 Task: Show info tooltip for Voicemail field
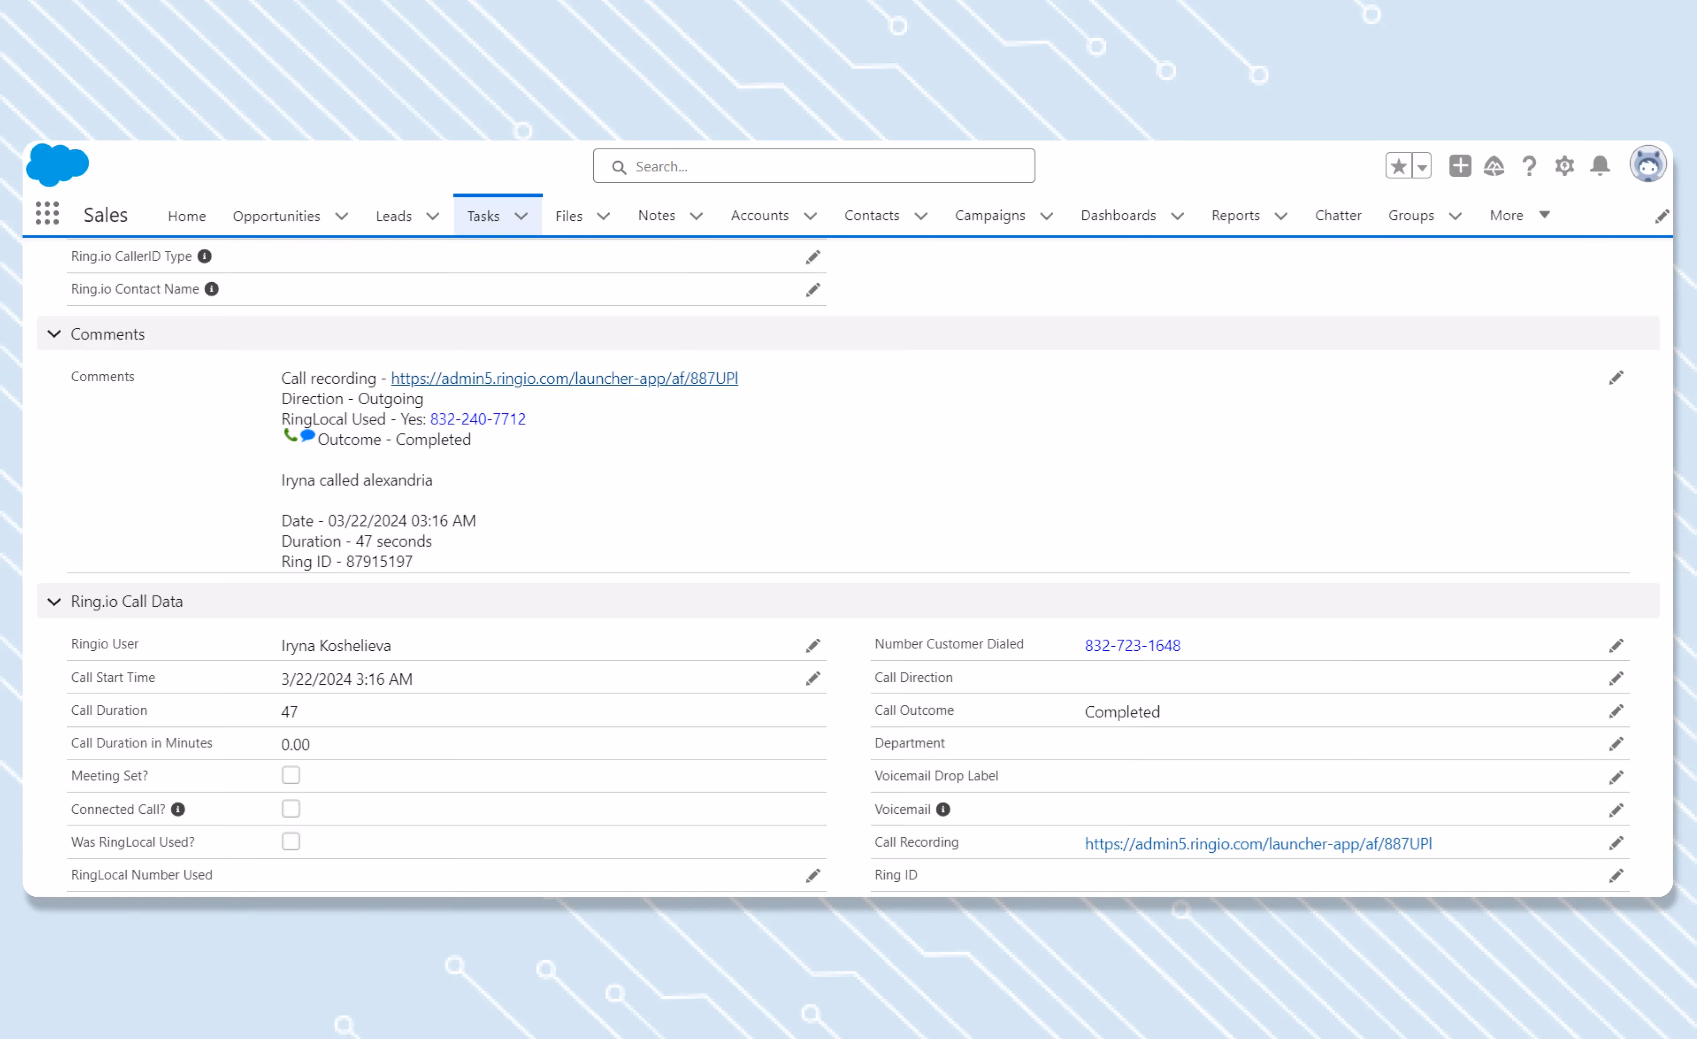click(943, 809)
